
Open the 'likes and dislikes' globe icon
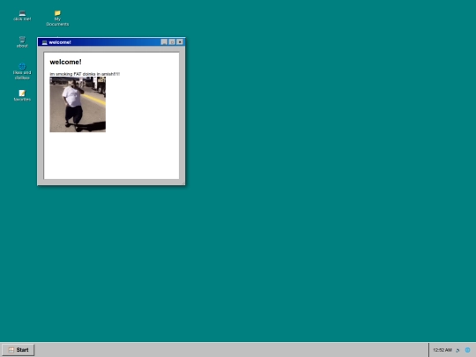coord(22,71)
